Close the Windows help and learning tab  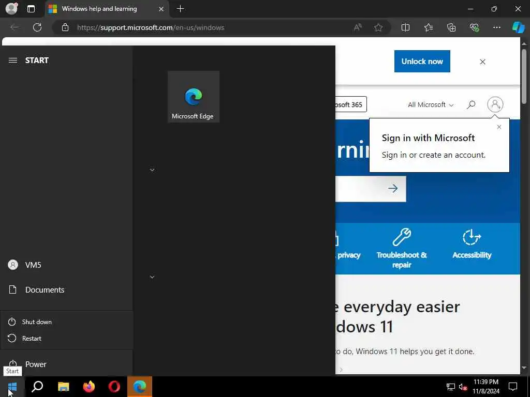[161, 9]
